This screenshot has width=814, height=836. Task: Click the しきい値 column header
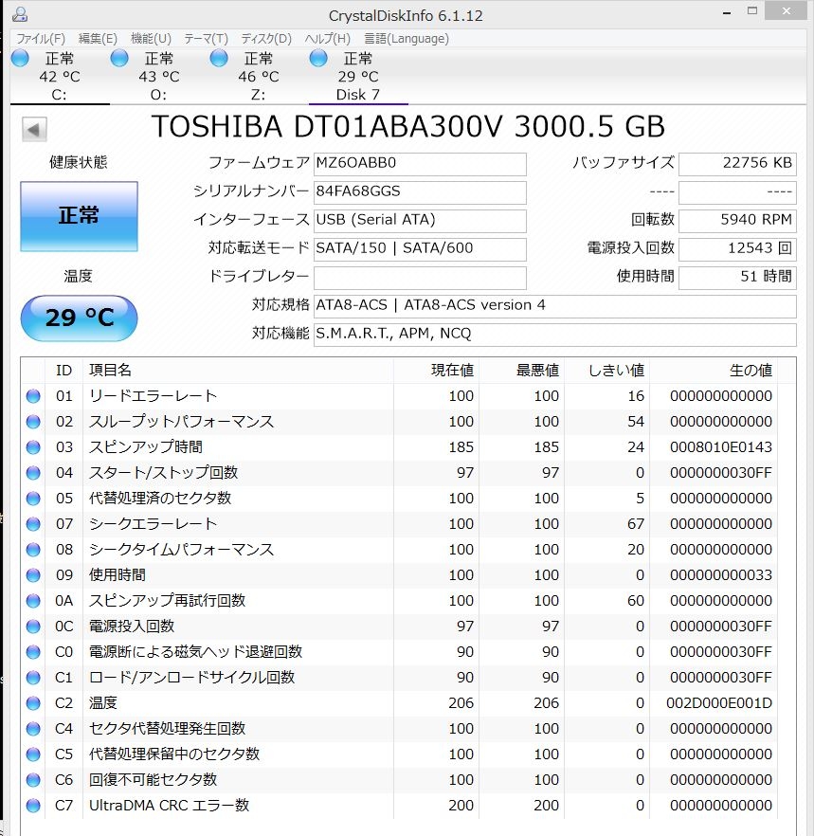click(606, 370)
